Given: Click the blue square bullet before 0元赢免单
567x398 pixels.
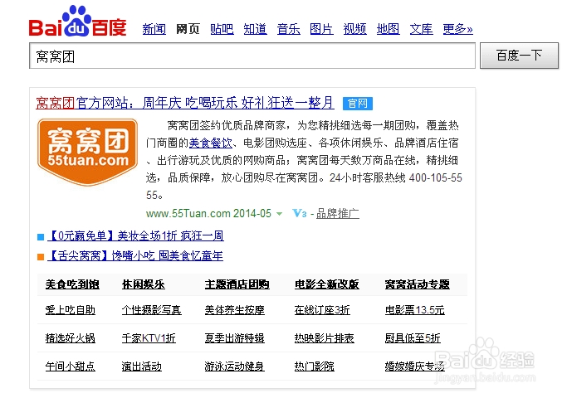Looking at the screenshot, I should 41,237.
